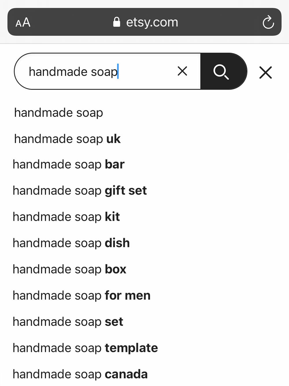Select the 'handmade soap' suggestion
Viewport: 289px width, 386px height.
58,113
